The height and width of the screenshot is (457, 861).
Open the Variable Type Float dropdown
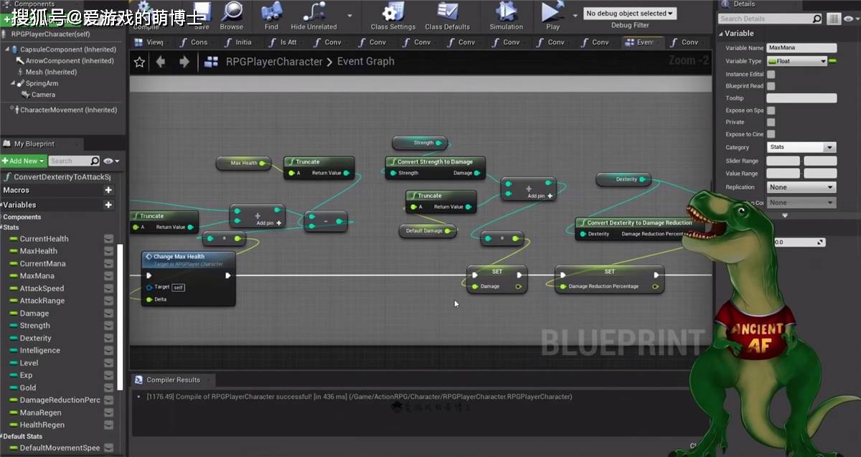pyautogui.click(x=796, y=61)
